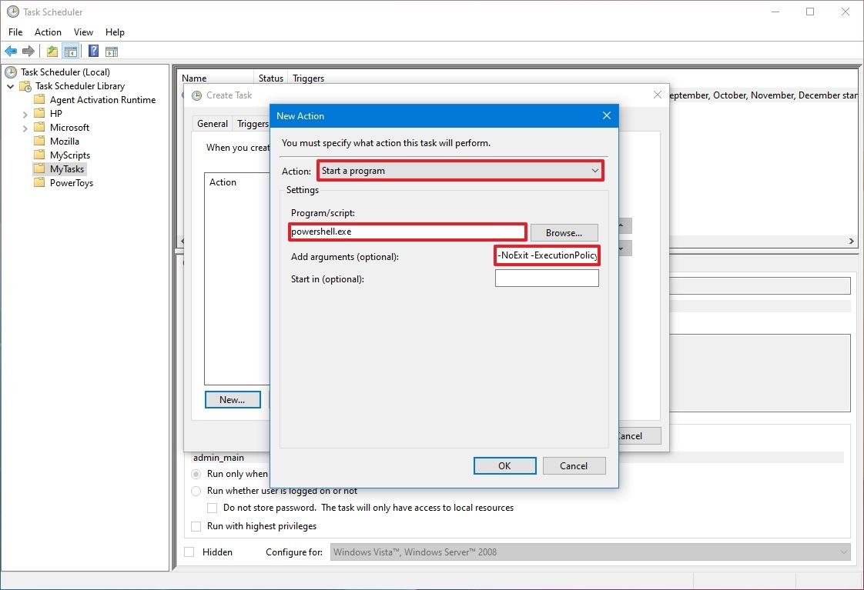The width and height of the screenshot is (864, 590).
Task: Open the Action menu
Action: tap(48, 32)
